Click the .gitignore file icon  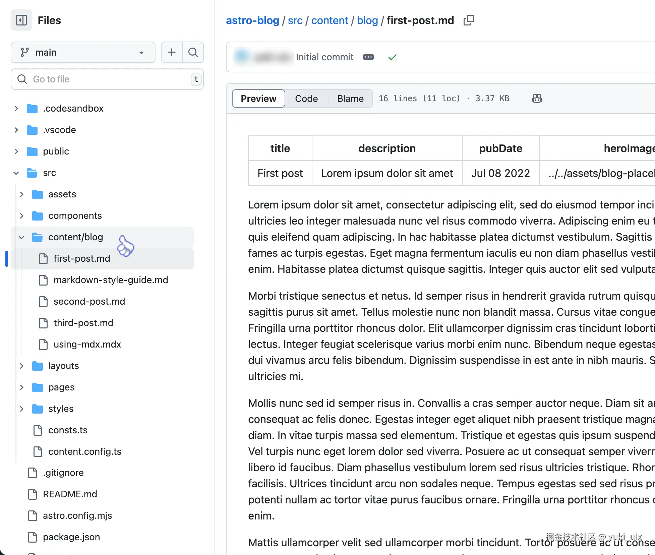click(x=33, y=473)
